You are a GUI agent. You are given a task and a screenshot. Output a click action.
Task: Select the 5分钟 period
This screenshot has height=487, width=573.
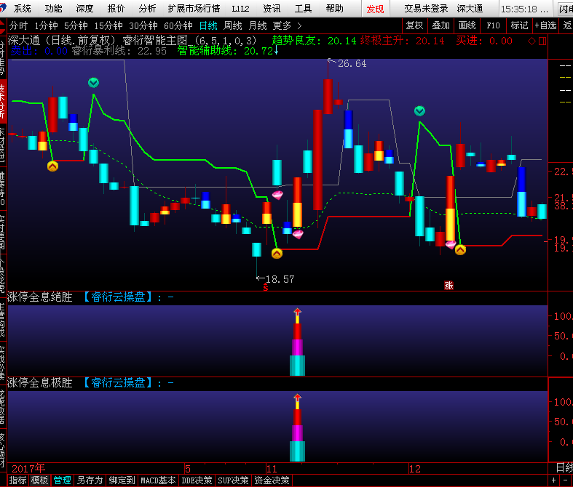pos(76,26)
